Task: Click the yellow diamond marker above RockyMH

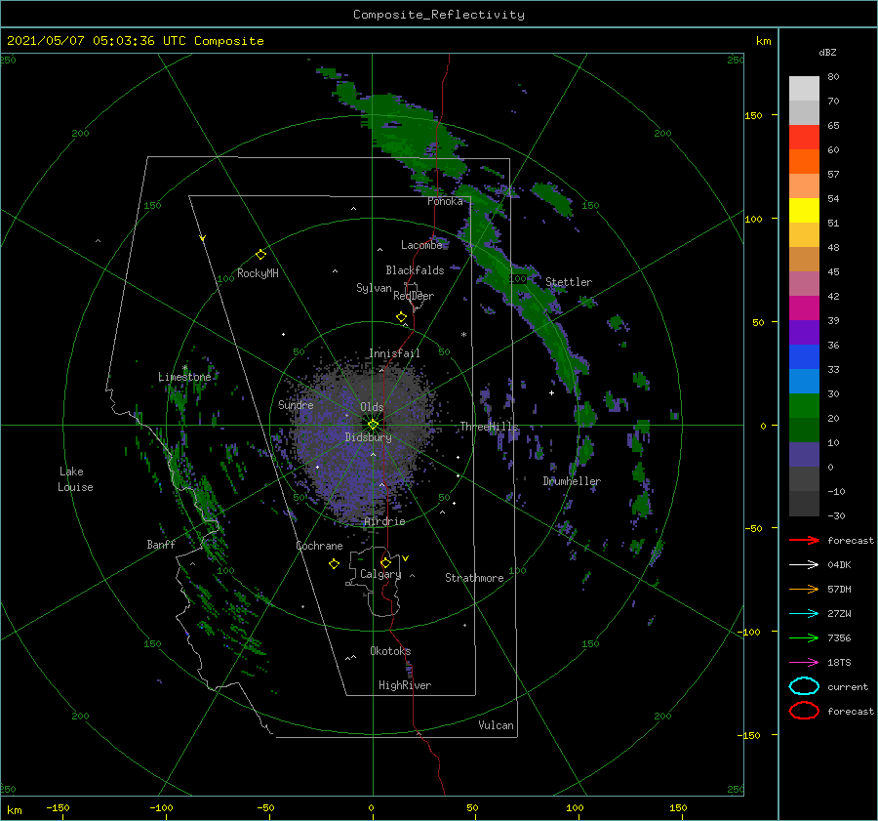Action: point(260,255)
